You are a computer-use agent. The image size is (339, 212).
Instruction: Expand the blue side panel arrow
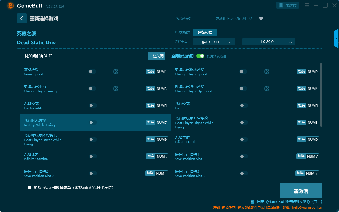pos(336,39)
